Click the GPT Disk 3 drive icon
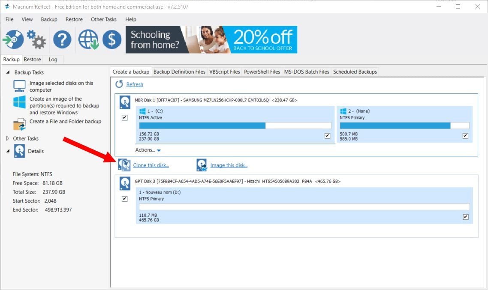 tap(125, 183)
